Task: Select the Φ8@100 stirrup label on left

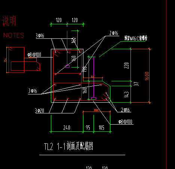Action: pos(34,55)
